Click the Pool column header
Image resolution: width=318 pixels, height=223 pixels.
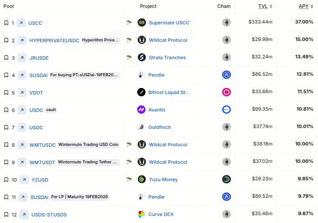[9, 6]
